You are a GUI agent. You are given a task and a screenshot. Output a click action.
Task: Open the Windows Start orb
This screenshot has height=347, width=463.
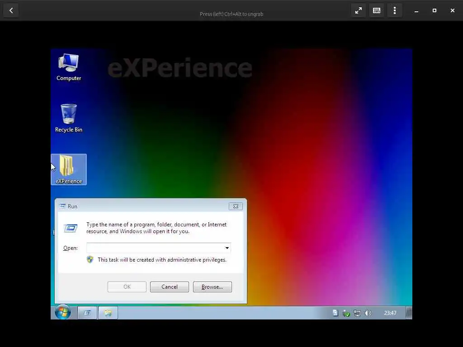[x=63, y=313]
